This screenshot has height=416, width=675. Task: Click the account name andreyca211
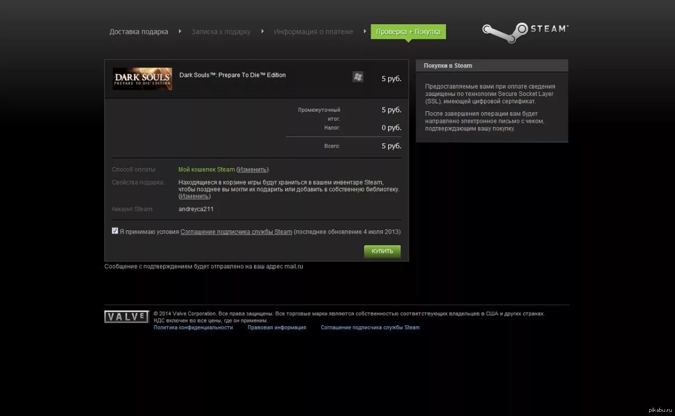click(x=196, y=209)
